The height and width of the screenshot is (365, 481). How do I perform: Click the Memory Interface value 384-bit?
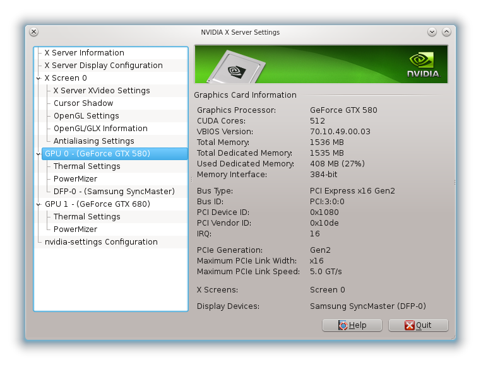tap(324, 175)
